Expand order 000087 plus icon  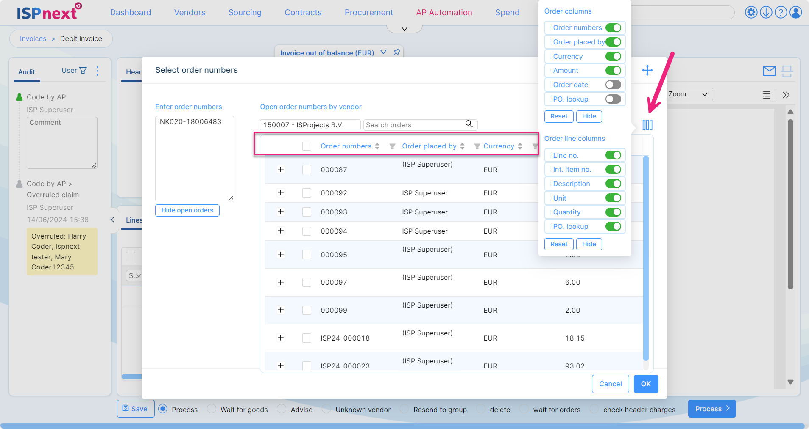point(281,169)
